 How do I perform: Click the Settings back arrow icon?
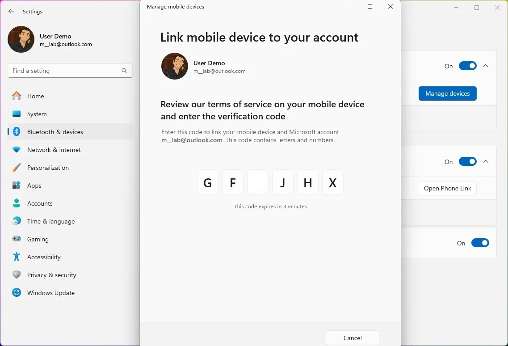tap(11, 11)
